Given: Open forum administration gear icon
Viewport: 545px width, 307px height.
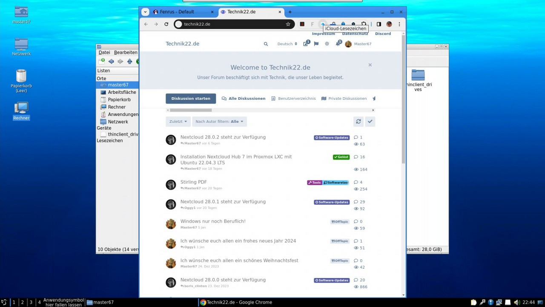Looking at the screenshot, I should point(327,44).
